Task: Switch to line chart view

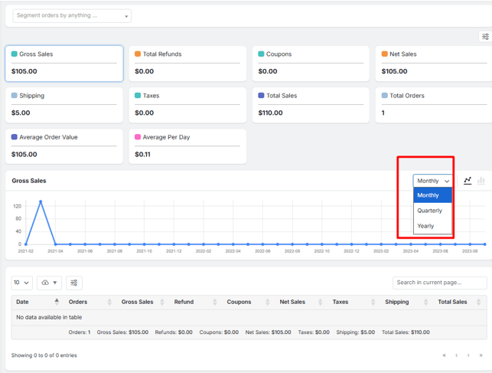Action: click(x=468, y=181)
